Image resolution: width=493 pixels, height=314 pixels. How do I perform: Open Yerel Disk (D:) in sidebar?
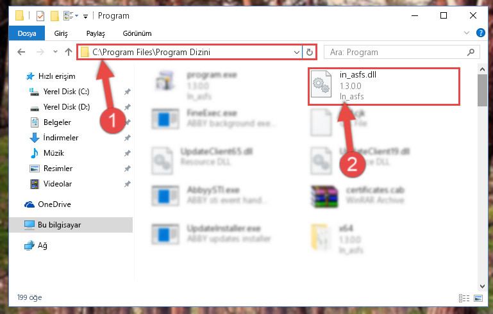pyautogui.click(x=67, y=107)
